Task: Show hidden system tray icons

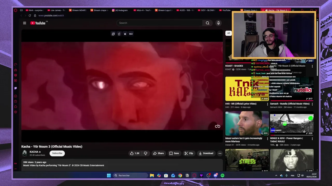Action: click(276, 175)
